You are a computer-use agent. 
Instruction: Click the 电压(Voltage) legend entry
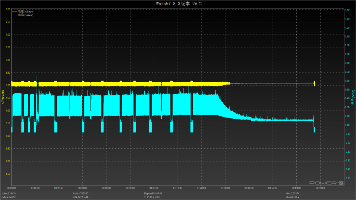tap(25, 12)
